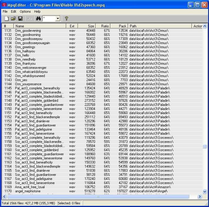Click the greyed undo arrow icon
The height and width of the screenshot is (207, 209).
(x=29, y=19)
